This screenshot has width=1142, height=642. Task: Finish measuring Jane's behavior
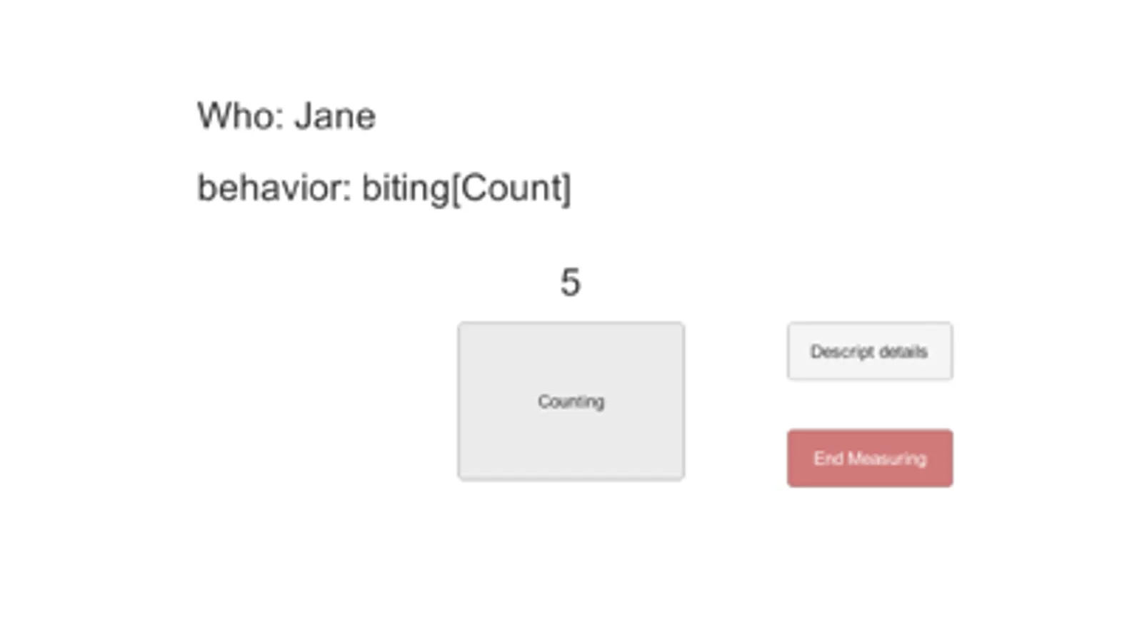869,458
